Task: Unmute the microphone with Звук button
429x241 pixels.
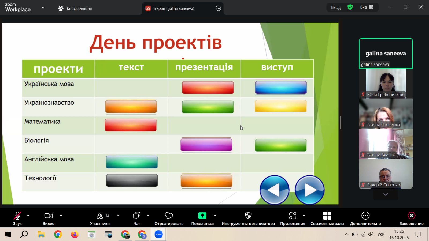Action: point(17,216)
